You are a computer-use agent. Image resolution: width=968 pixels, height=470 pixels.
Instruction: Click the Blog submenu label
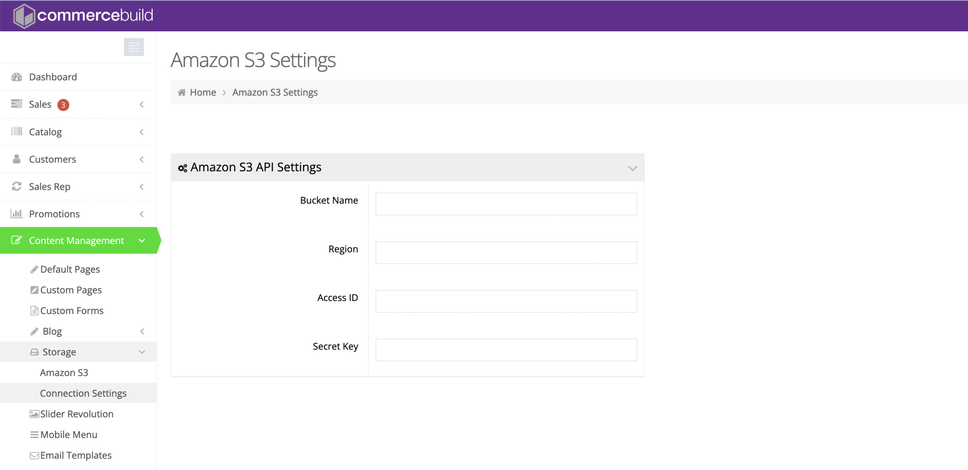52,332
